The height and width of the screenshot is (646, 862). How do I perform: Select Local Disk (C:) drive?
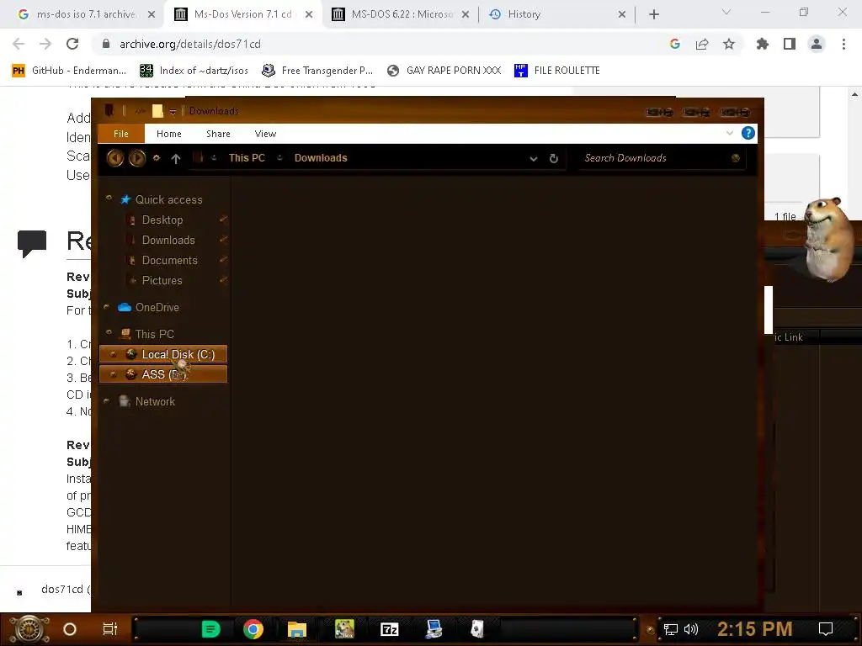[163, 354]
